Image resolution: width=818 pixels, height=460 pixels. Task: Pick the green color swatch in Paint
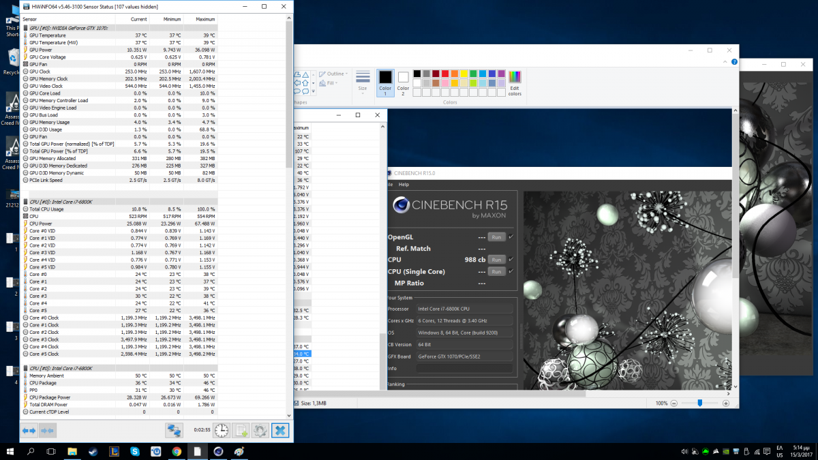(x=472, y=74)
